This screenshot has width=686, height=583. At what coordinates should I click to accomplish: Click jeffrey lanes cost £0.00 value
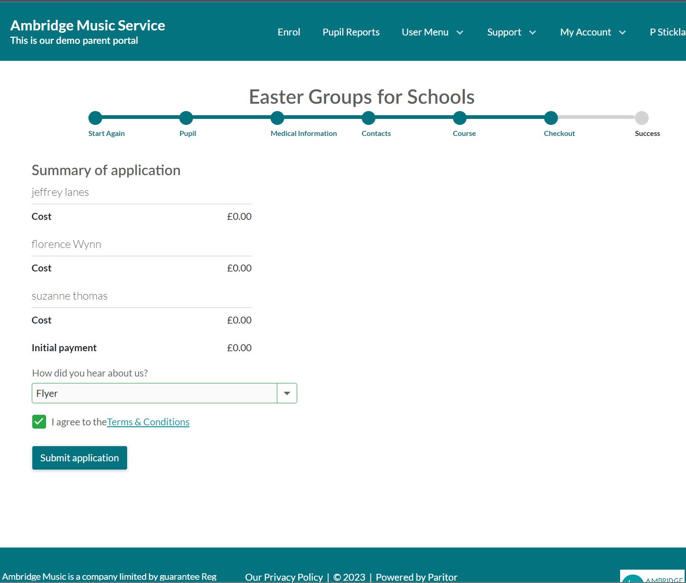click(x=239, y=216)
